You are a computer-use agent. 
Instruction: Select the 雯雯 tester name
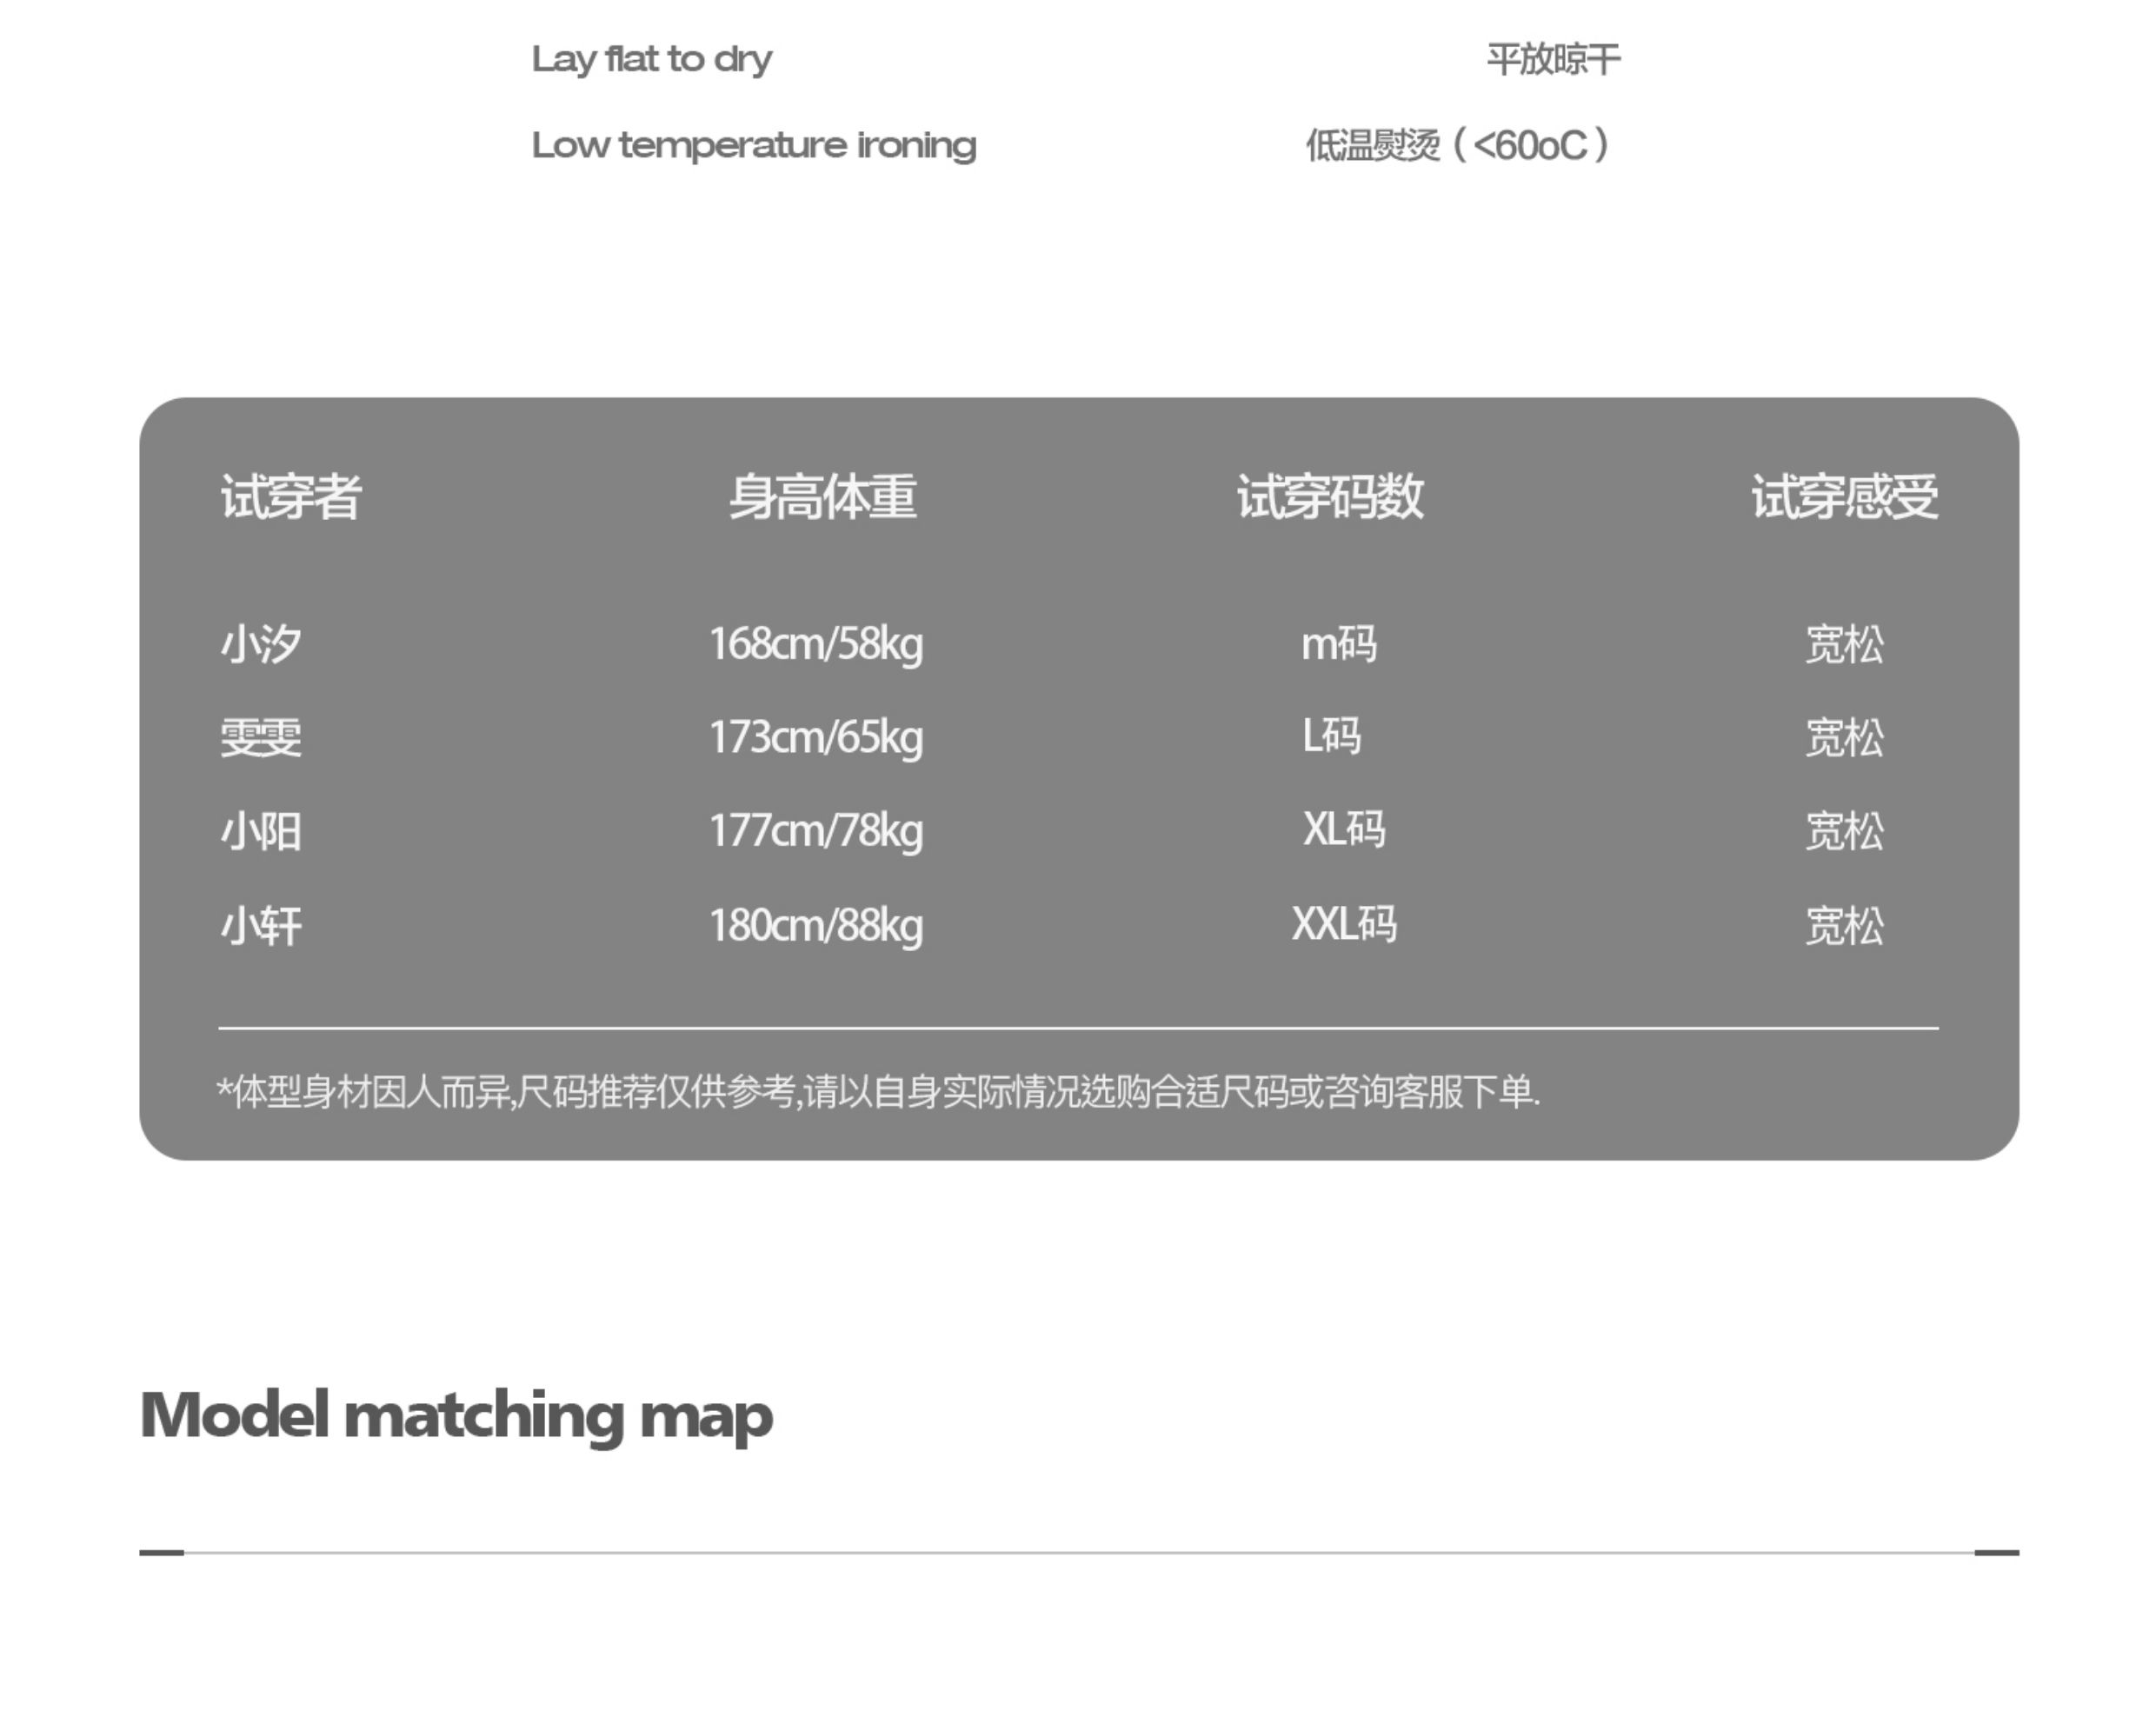pyautogui.click(x=261, y=738)
